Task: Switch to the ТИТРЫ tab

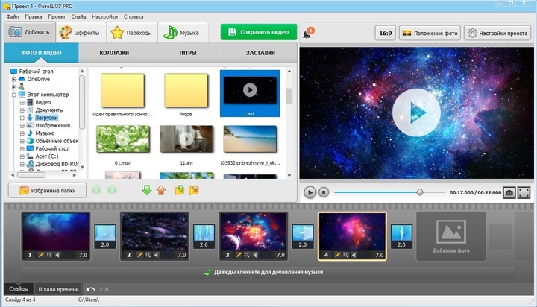Action: click(187, 53)
